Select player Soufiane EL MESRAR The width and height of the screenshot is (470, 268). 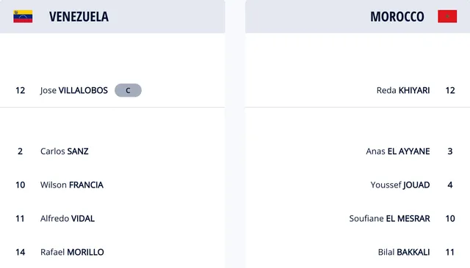(x=390, y=218)
